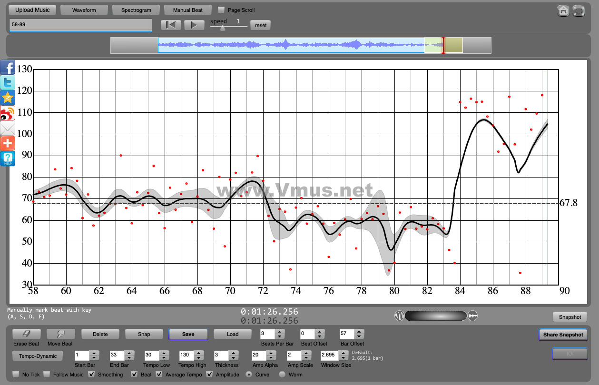
Task: Click the blue Help question mark icon
Action: click(x=8, y=158)
